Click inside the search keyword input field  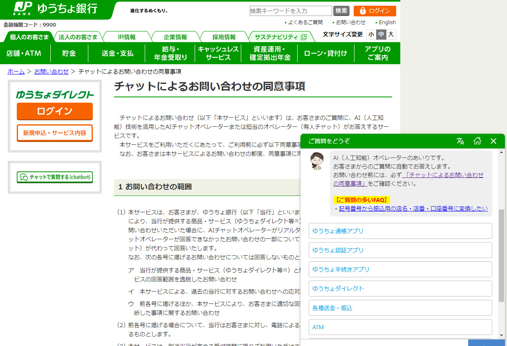[290, 10]
